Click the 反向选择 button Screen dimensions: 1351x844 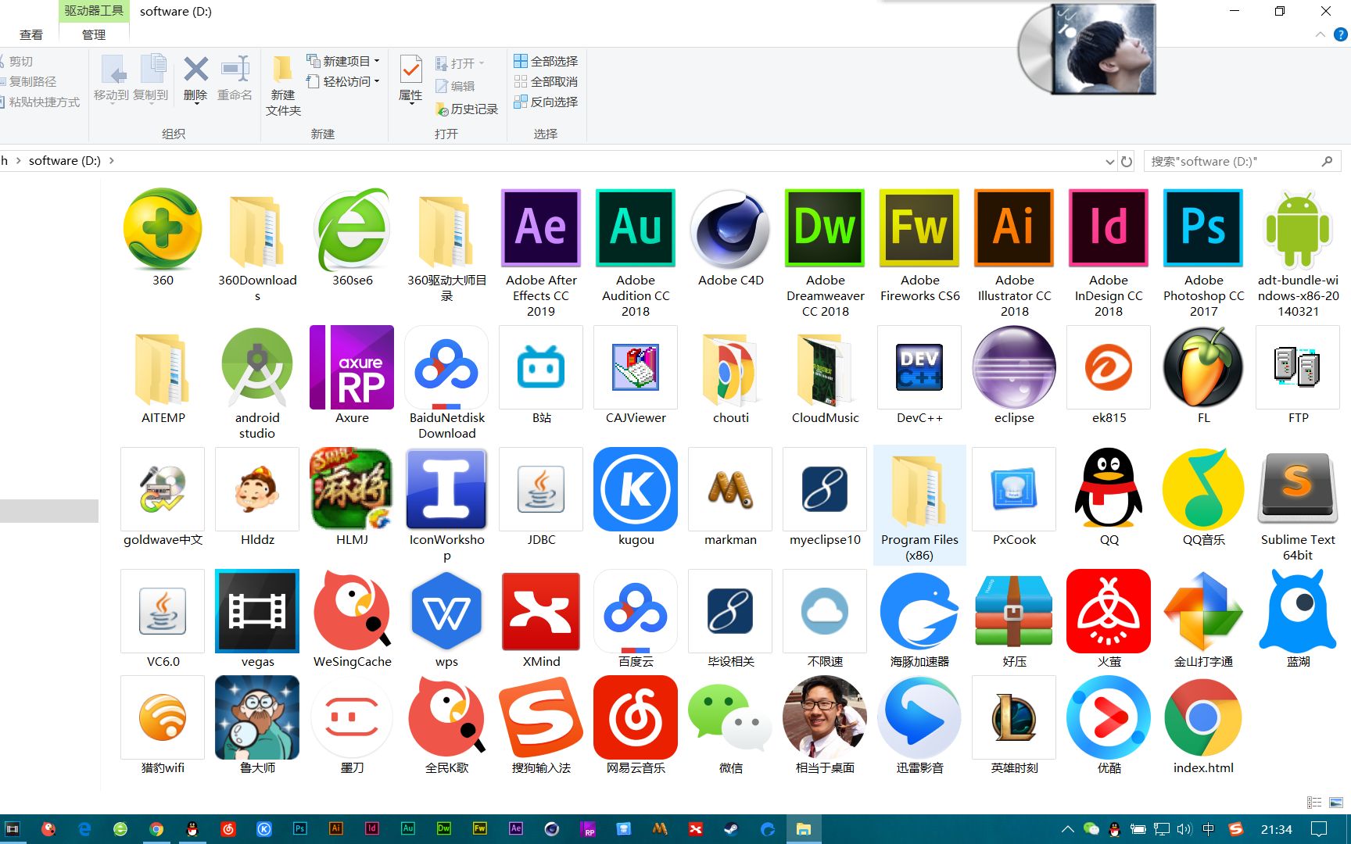coord(546,102)
